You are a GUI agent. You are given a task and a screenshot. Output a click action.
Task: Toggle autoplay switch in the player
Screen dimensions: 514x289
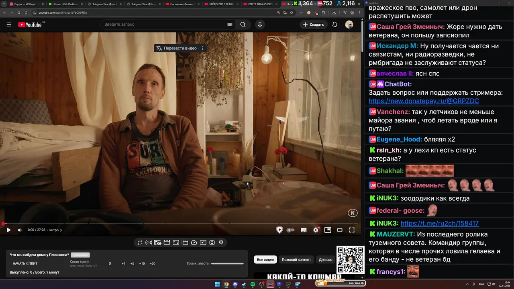coord(291,230)
